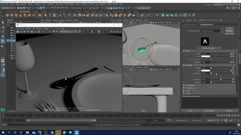
Task: Click the Load Attributes button
Action: click(210, 111)
